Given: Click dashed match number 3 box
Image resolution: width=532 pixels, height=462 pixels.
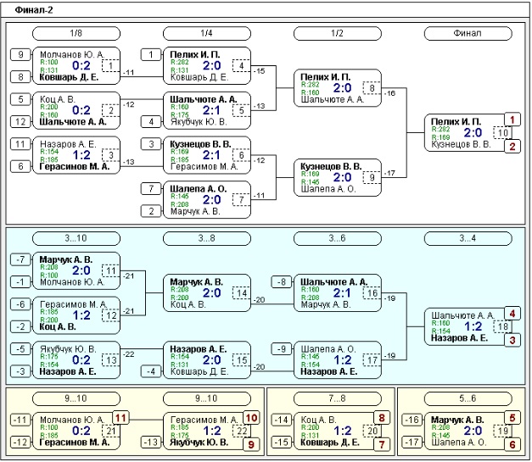Looking at the screenshot, I should point(110,155).
